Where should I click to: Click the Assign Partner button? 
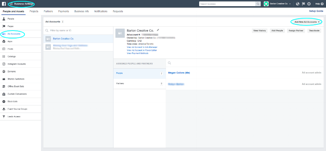pos(296,31)
